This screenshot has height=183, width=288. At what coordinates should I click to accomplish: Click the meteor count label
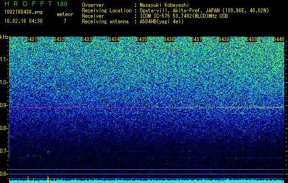tap(65, 14)
